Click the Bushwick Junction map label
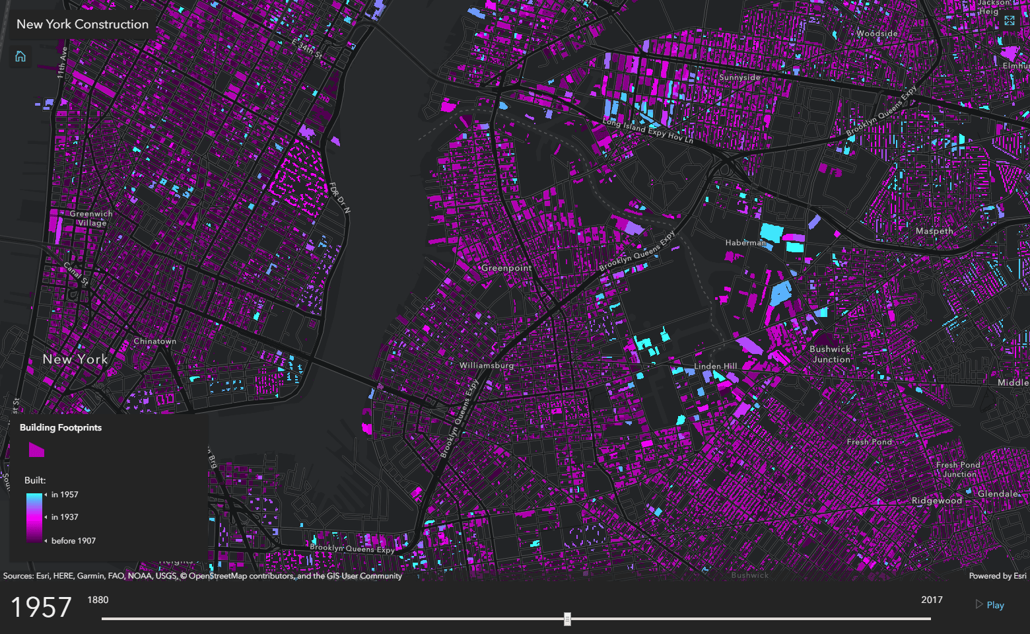This screenshot has width=1030, height=634. pos(831,354)
